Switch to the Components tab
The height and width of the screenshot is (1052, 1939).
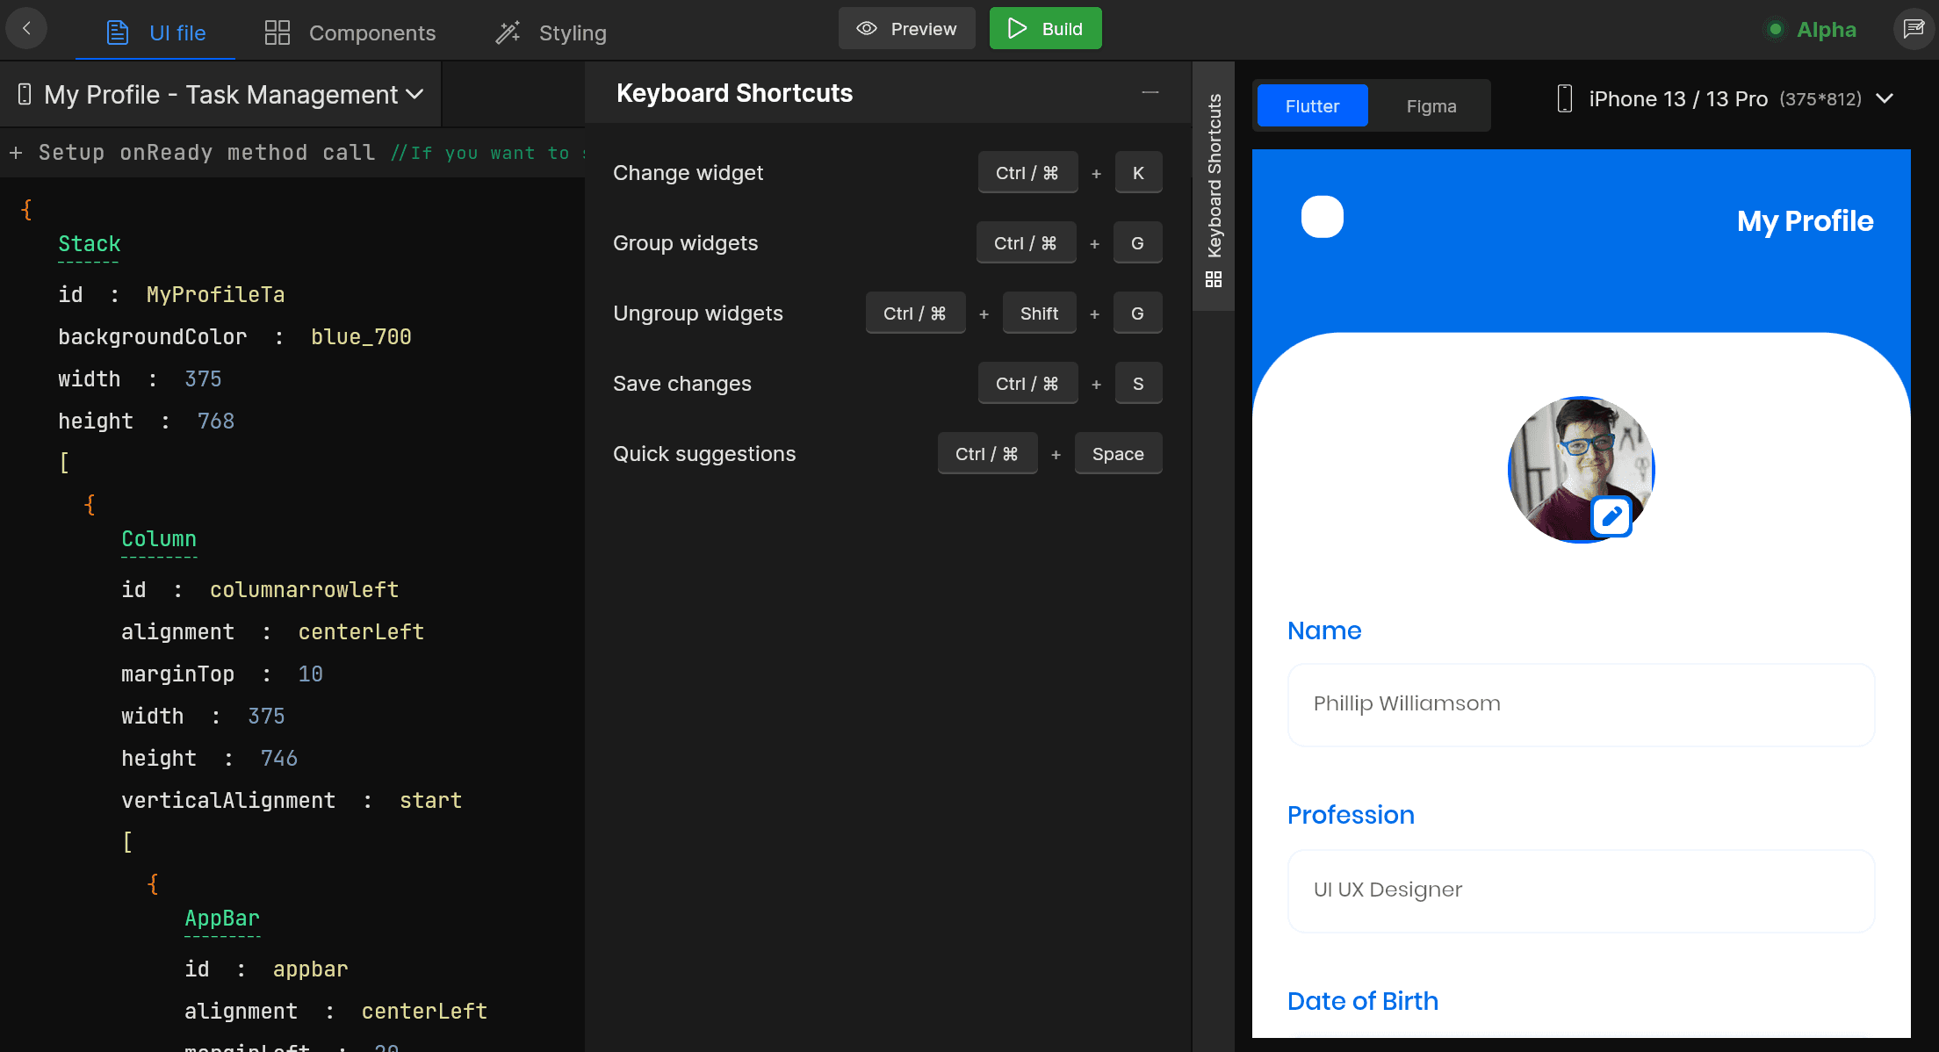350,32
